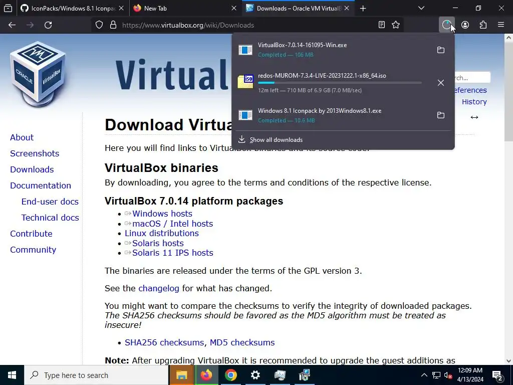
Task: Reload the current page
Action: (x=48, y=25)
